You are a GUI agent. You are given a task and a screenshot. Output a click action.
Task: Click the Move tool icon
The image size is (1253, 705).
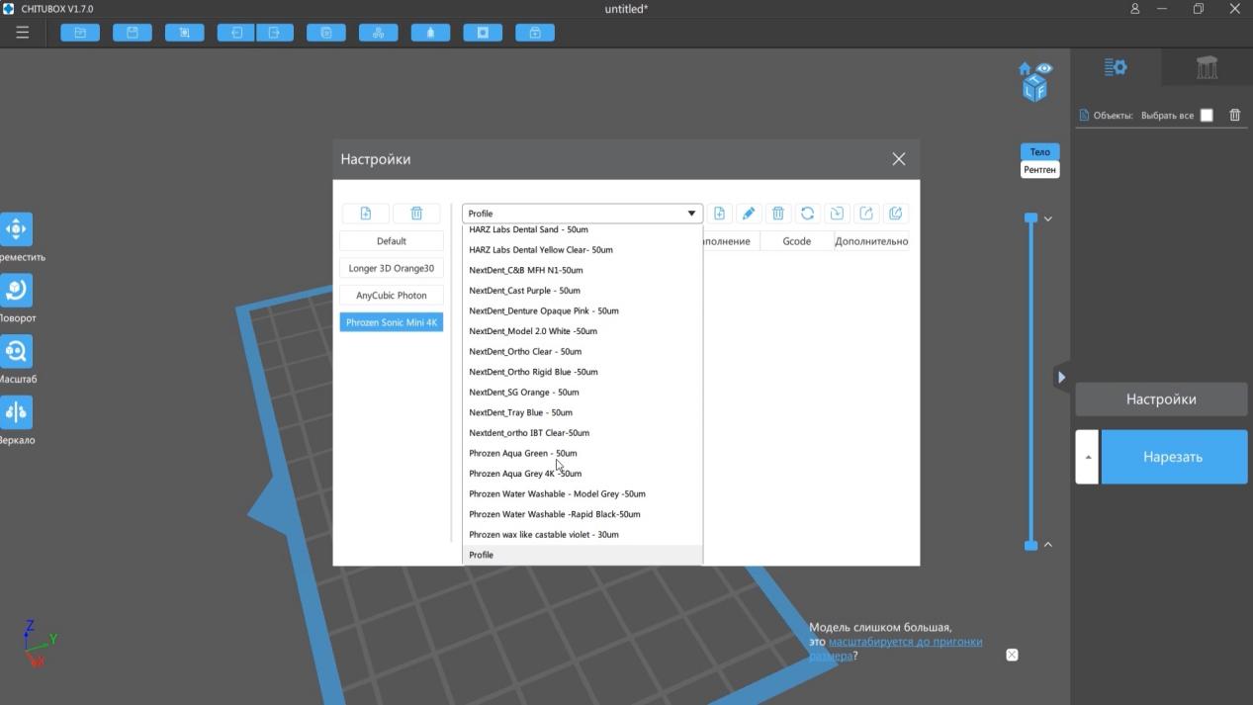(16, 229)
